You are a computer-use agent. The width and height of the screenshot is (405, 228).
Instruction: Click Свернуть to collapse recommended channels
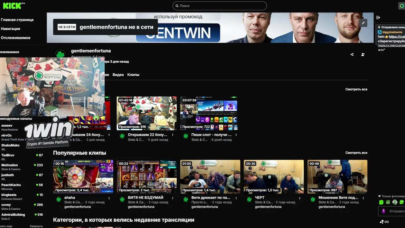(x=36, y=226)
